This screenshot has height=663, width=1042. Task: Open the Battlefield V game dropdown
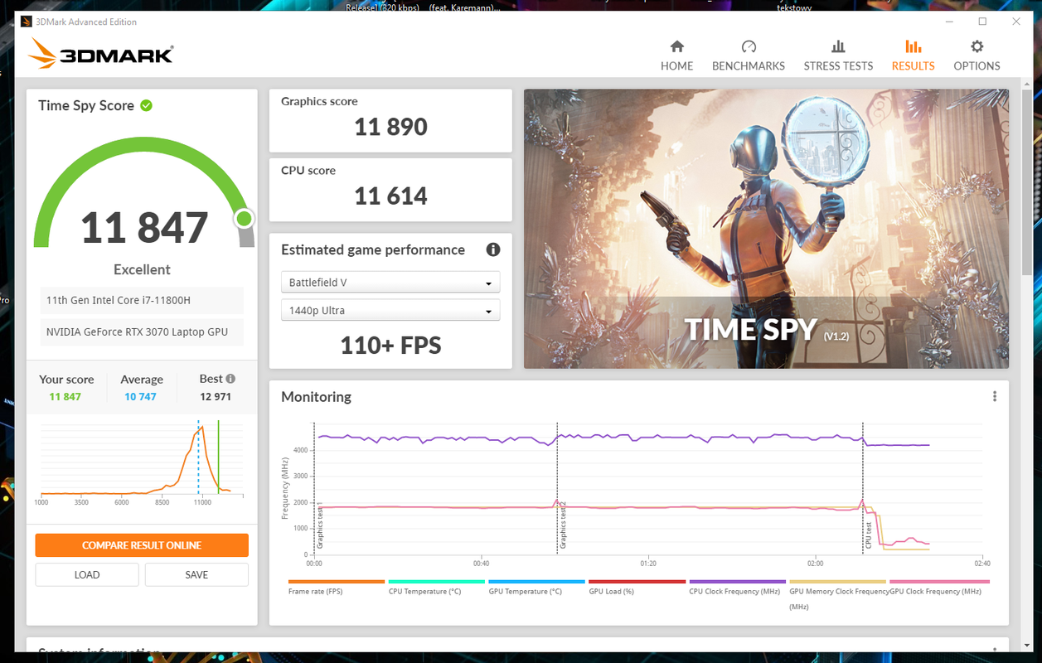(390, 283)
